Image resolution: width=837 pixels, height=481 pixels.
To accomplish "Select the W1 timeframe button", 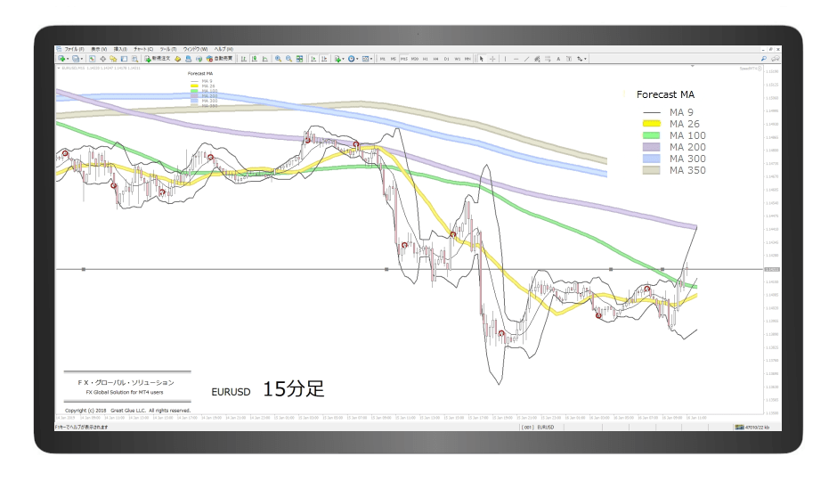I will coord(458,59).
